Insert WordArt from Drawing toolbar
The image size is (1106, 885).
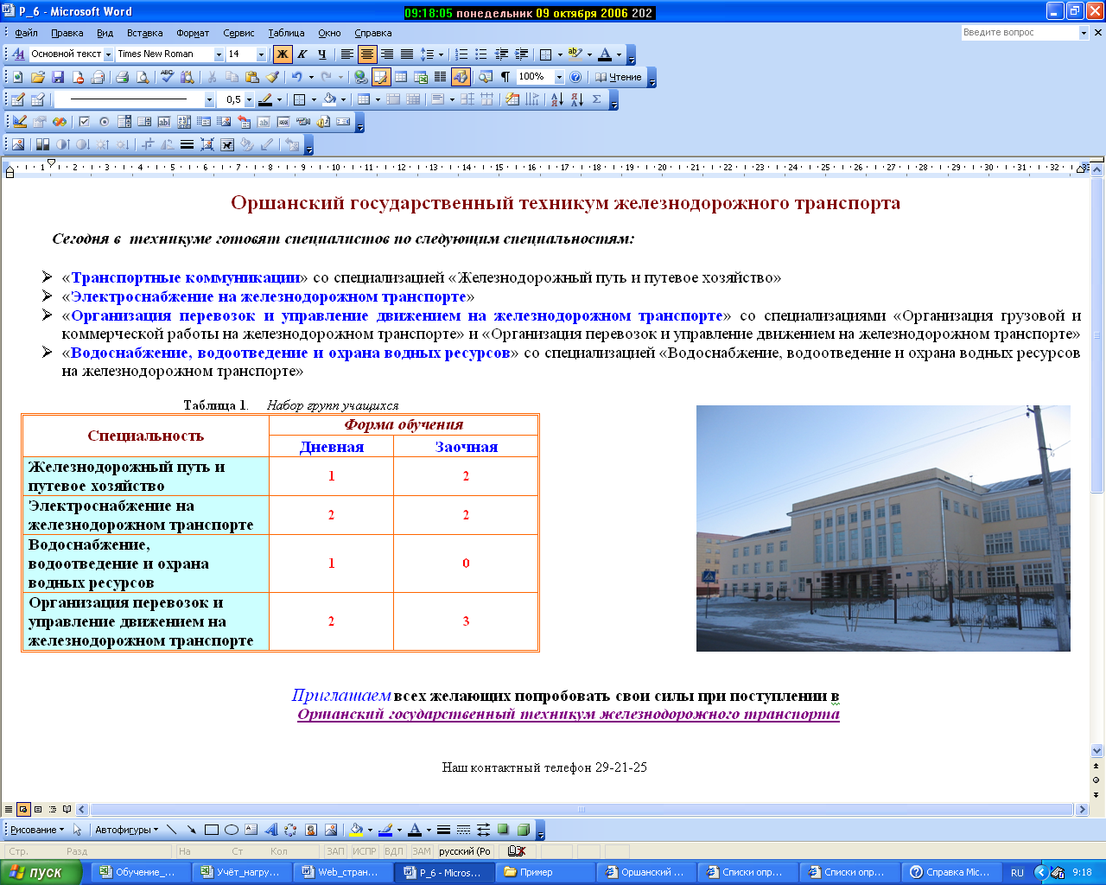point(270,830)
